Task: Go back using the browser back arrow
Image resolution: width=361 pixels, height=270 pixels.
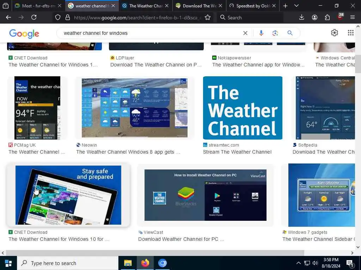Action: click(x=8, y=17)
